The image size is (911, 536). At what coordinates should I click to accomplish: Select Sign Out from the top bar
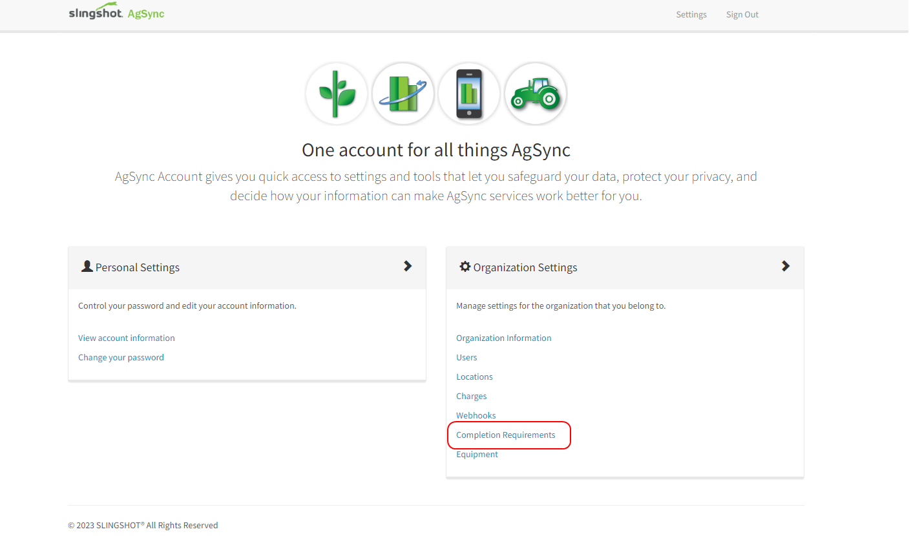tap(742, 14)
